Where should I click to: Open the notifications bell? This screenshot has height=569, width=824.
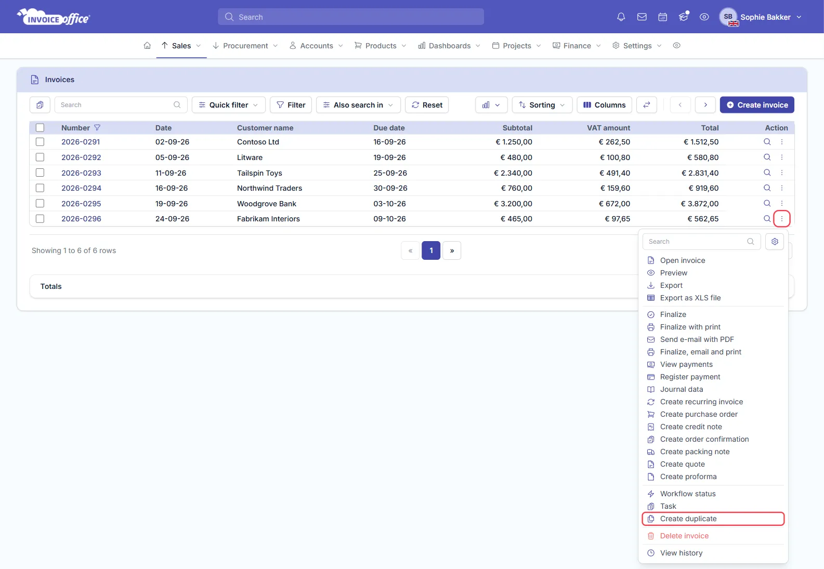(x=621, y=17)
